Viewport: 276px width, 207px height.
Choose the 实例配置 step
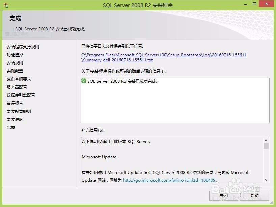point(15,71)
